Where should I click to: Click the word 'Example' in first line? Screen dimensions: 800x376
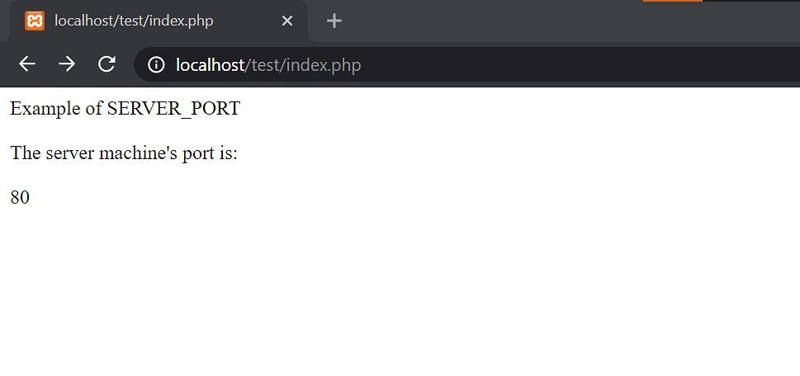pos(46,109)
